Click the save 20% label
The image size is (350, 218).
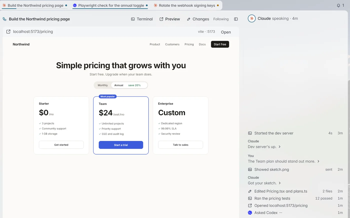(134, 85)
